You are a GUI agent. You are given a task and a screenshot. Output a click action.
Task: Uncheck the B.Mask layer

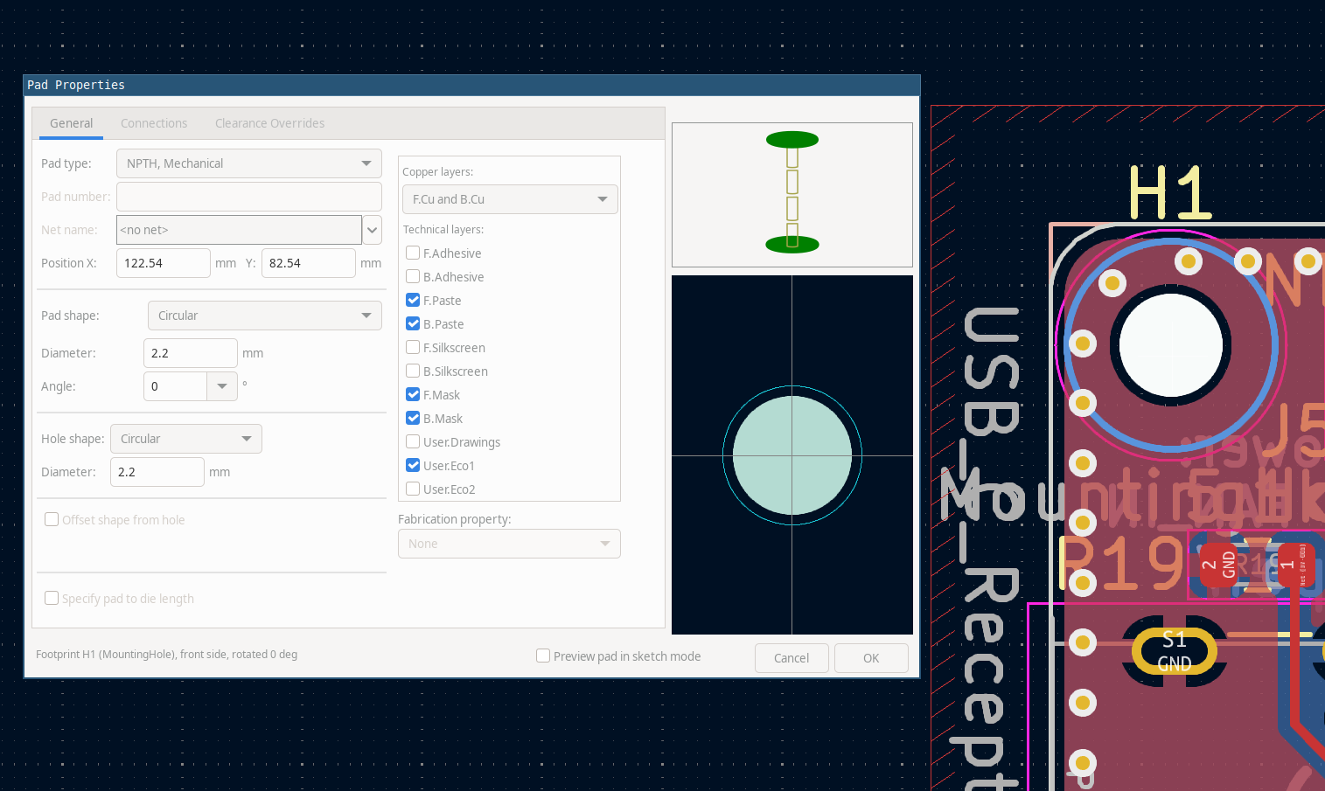point(412,418)
